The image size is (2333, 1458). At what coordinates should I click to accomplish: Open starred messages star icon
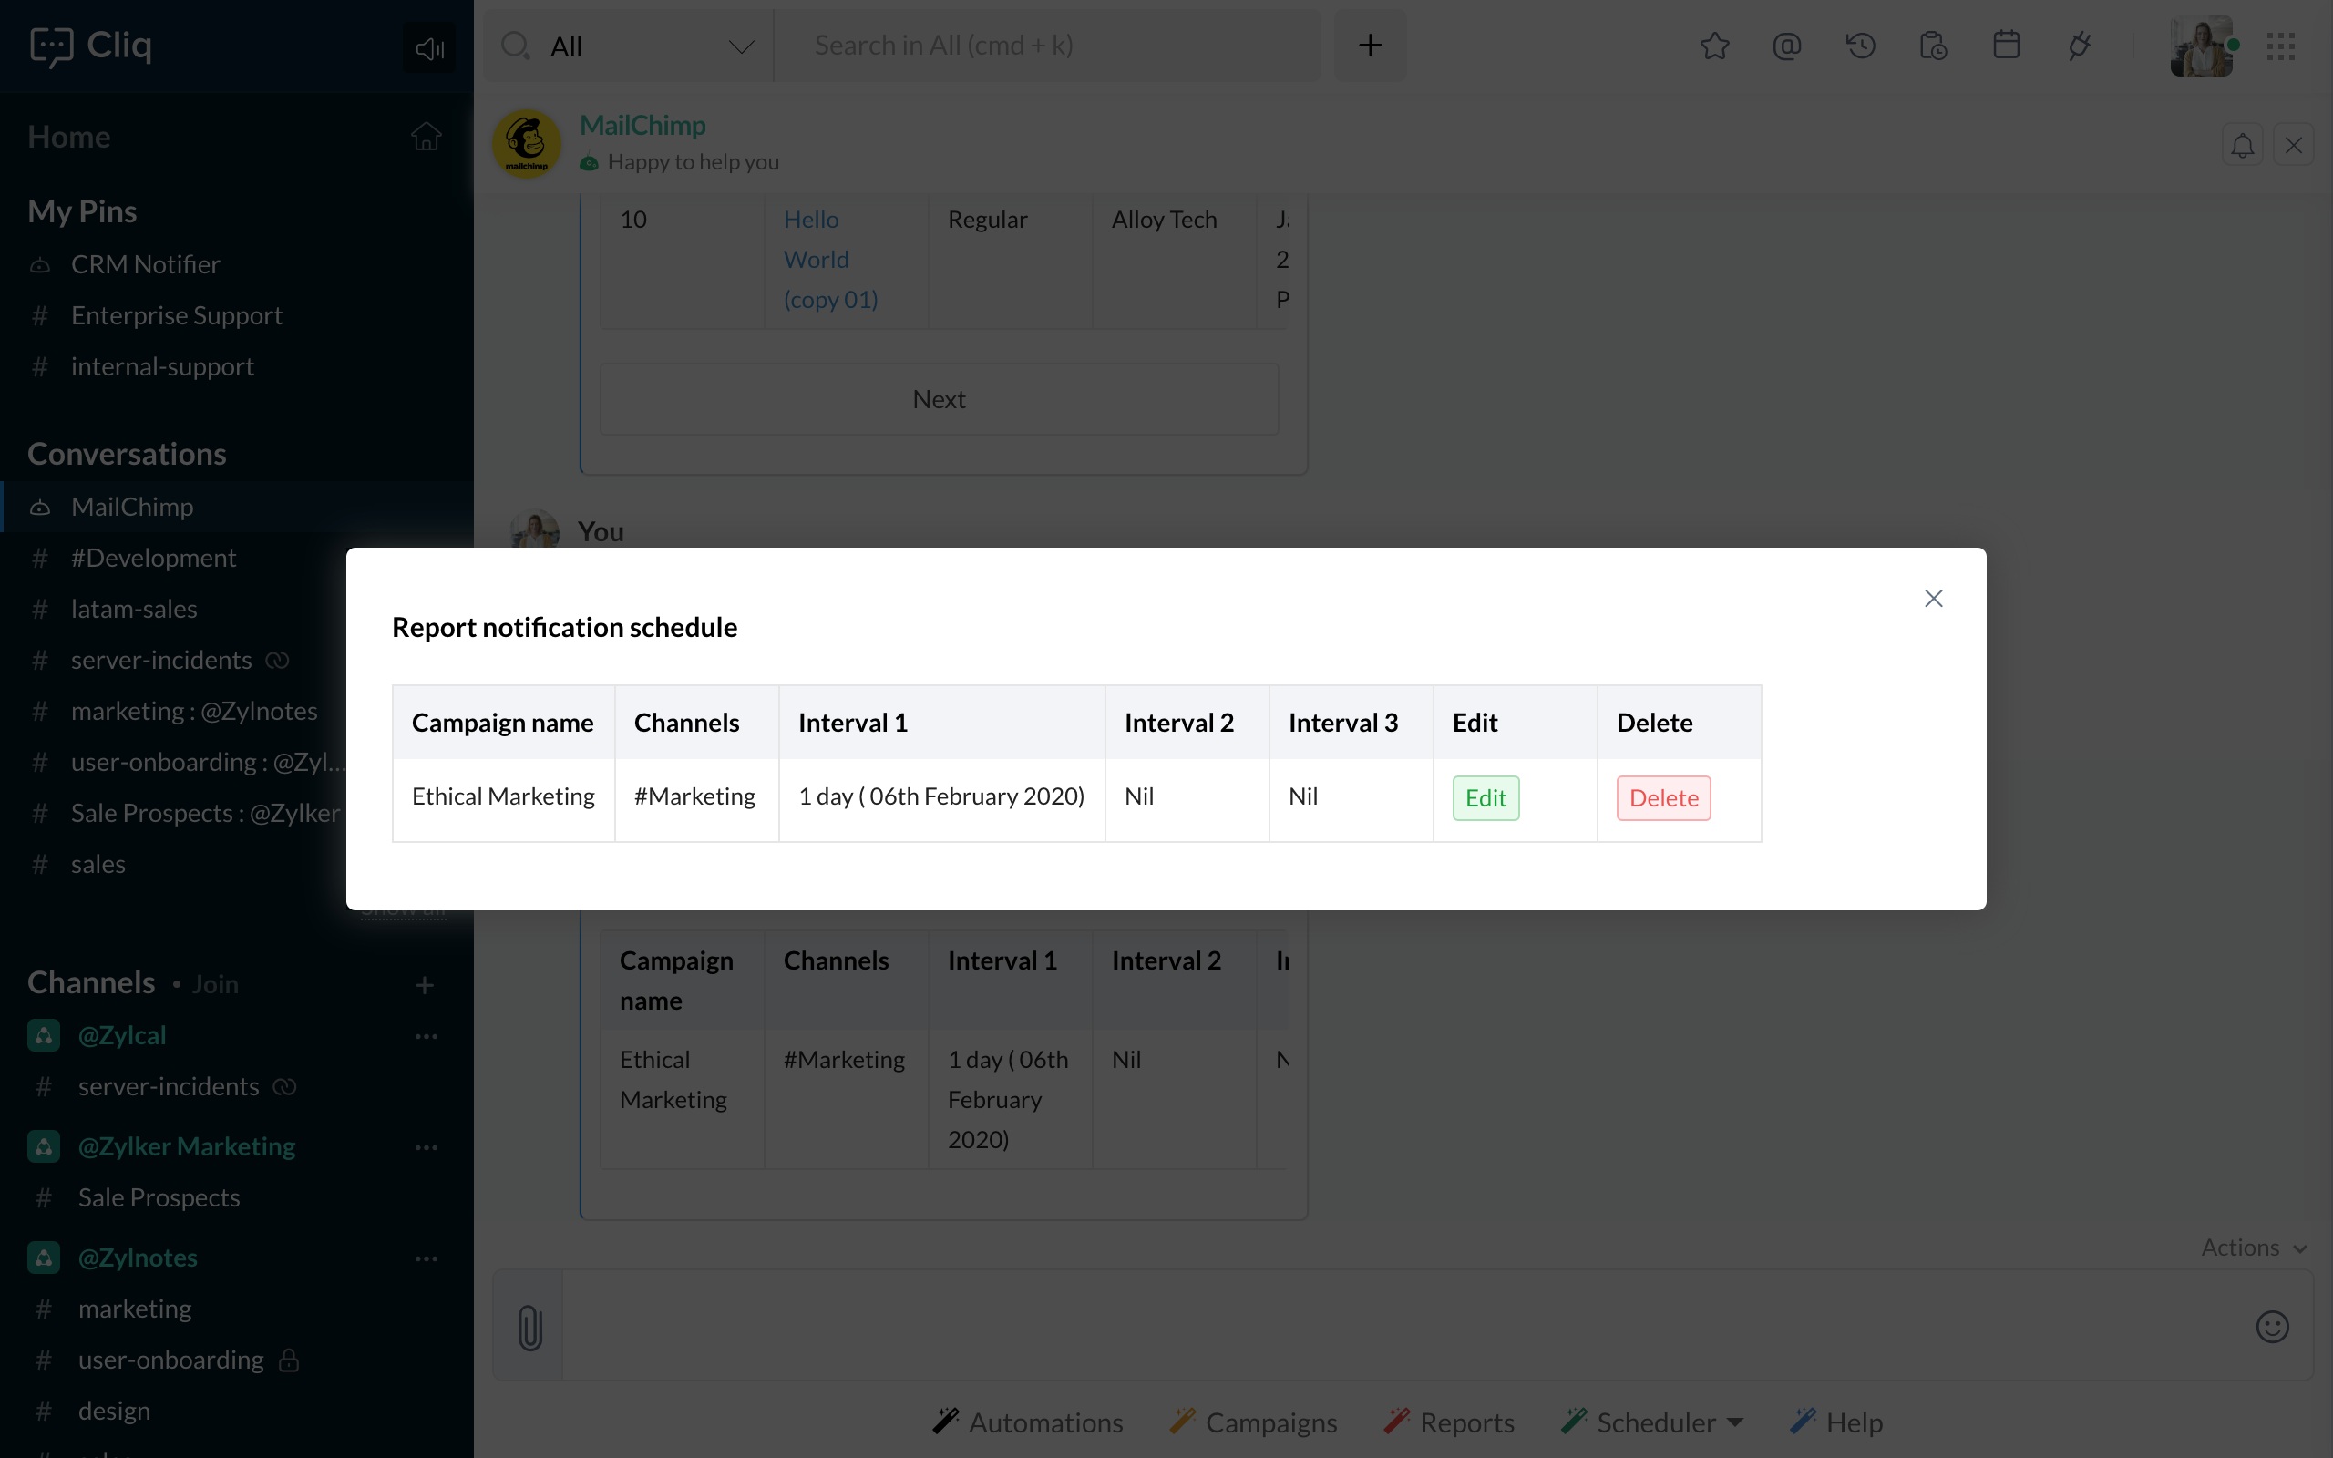pyautogui.click(x=1714, y=46)
